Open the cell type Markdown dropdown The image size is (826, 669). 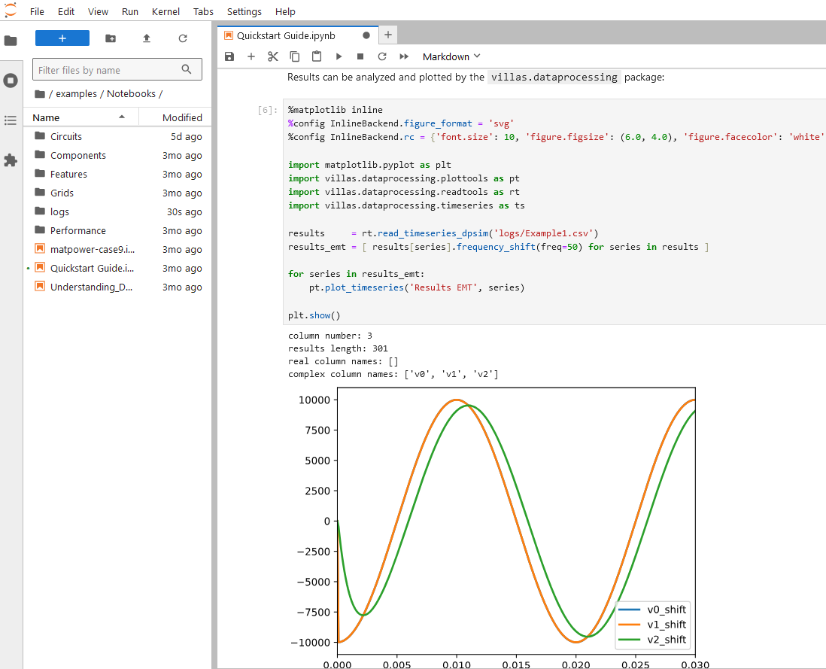451,56
